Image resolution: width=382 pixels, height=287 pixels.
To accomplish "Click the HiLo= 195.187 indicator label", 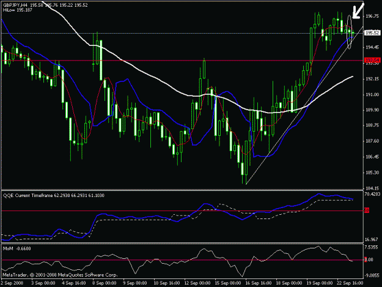I will (17, 10).
